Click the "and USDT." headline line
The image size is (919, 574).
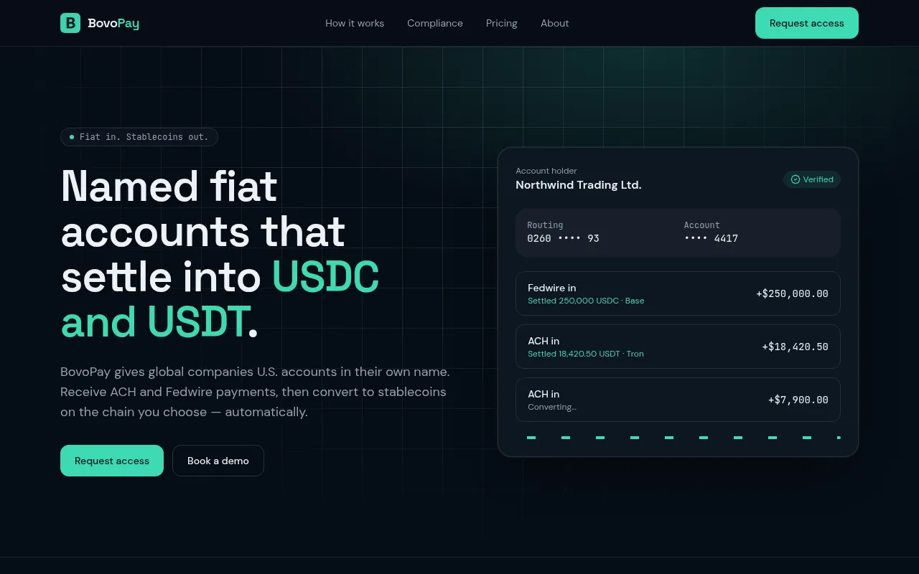159,323
